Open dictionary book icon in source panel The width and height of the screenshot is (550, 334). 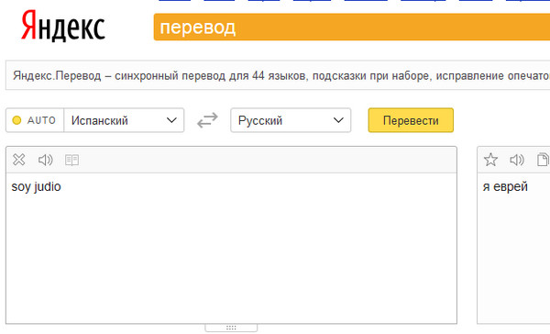coord(71,160)
